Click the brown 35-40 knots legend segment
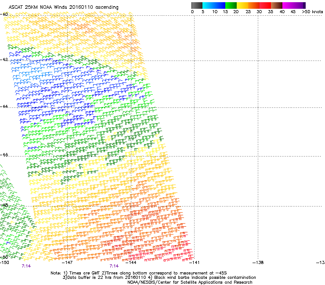The image size is (325, 285). coord(277,5)
